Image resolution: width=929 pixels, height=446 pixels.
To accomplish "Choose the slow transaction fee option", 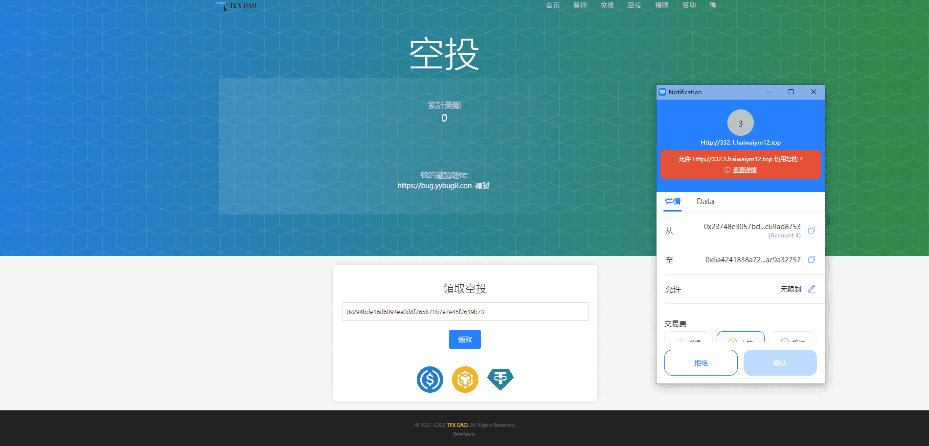I will coord(688,338).
